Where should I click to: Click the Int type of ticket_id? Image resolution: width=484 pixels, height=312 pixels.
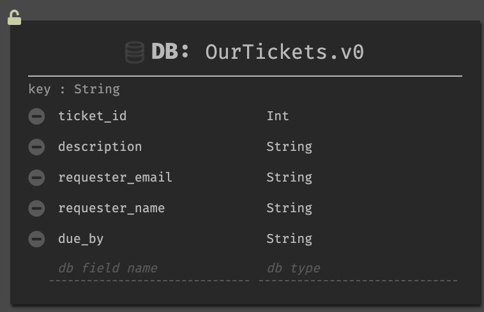click(278, 116)
